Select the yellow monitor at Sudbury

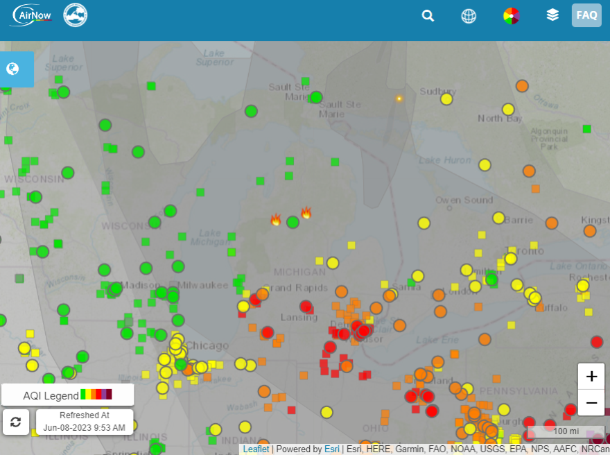coord(446,99)
